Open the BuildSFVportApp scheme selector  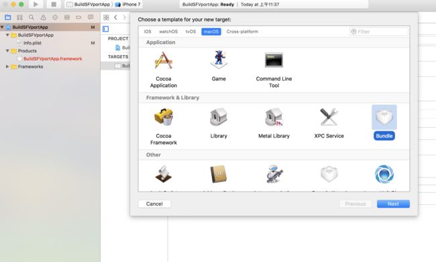(89, 5)
